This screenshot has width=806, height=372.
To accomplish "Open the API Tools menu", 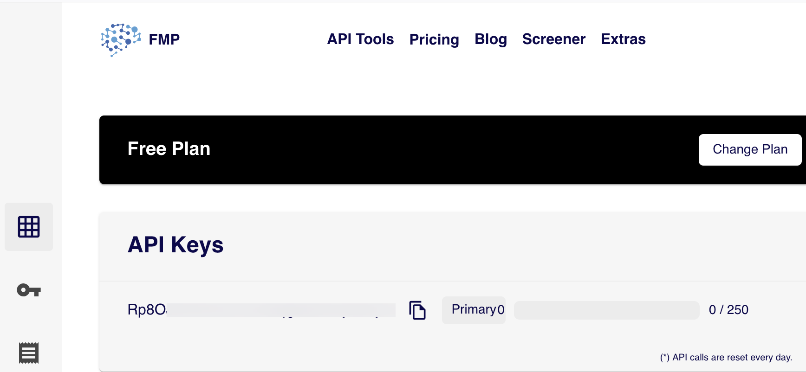I will pyautogui.click(x=360, y=39).
